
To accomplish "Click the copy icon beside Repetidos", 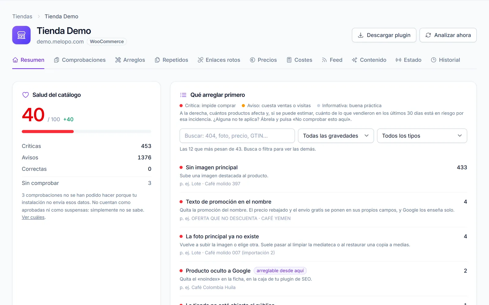I will pyautogui.click(x=157, y=60).
